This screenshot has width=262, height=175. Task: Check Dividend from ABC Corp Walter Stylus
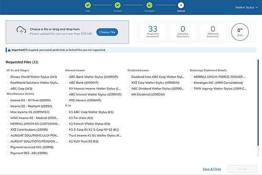(129, 77)
